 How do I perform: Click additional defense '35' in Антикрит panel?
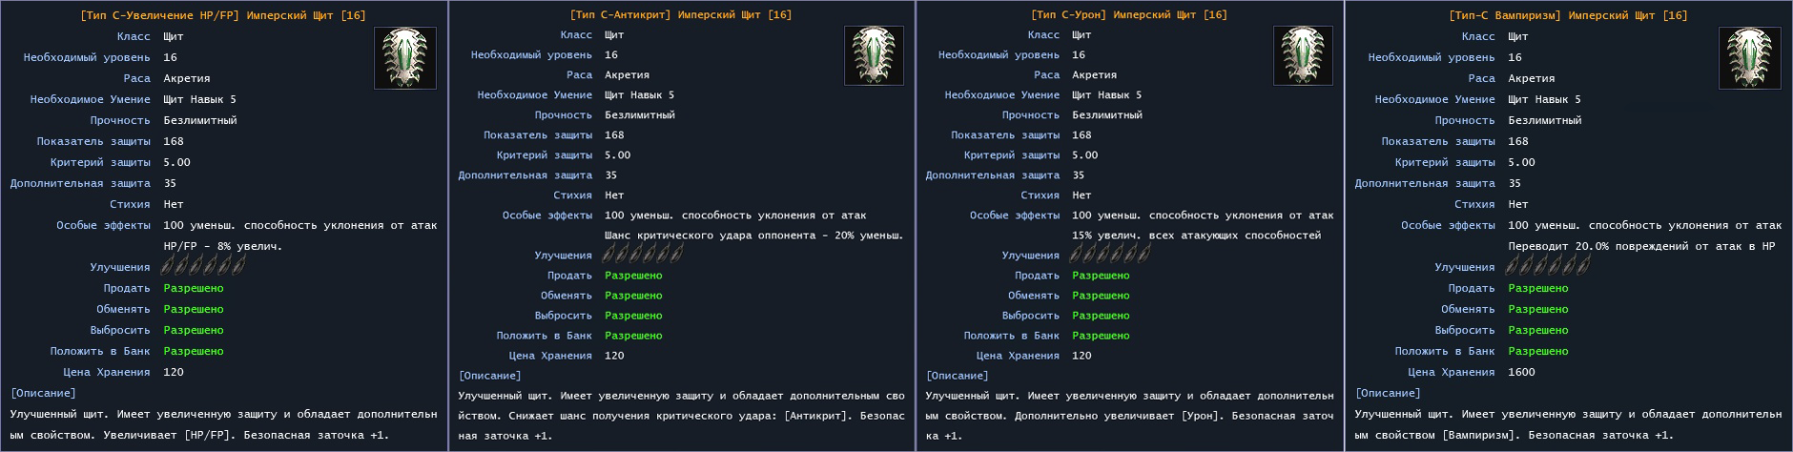611,175
